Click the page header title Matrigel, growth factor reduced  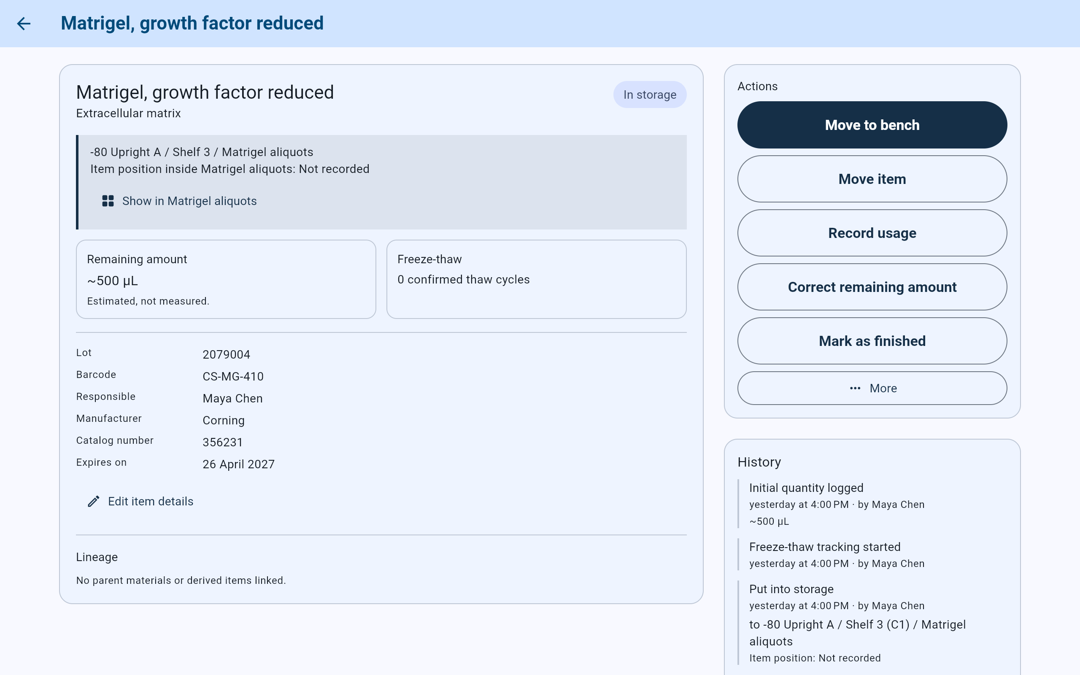192,23
